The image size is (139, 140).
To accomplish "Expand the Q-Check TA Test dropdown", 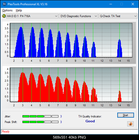I will [118, 16].
